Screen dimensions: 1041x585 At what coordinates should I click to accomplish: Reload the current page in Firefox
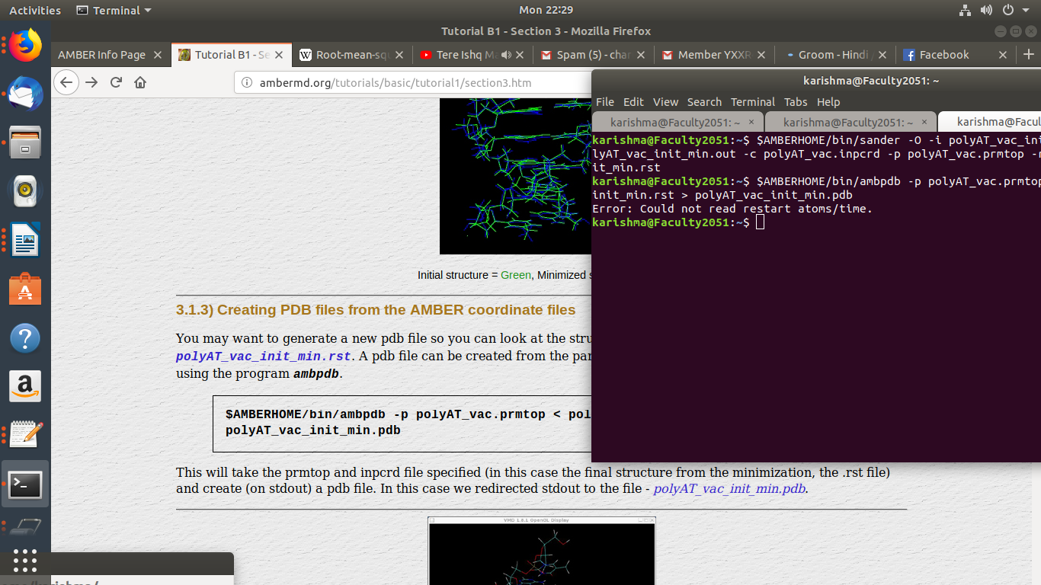[x=116, y=82]
